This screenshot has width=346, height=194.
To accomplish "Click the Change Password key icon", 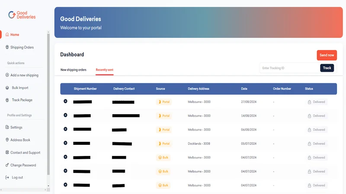I will coord(7,165).
